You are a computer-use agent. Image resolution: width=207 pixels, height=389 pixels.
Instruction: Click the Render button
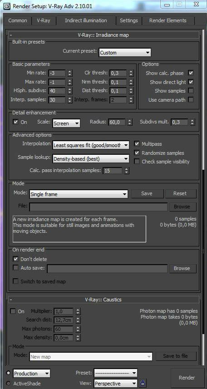pos(187,378)
